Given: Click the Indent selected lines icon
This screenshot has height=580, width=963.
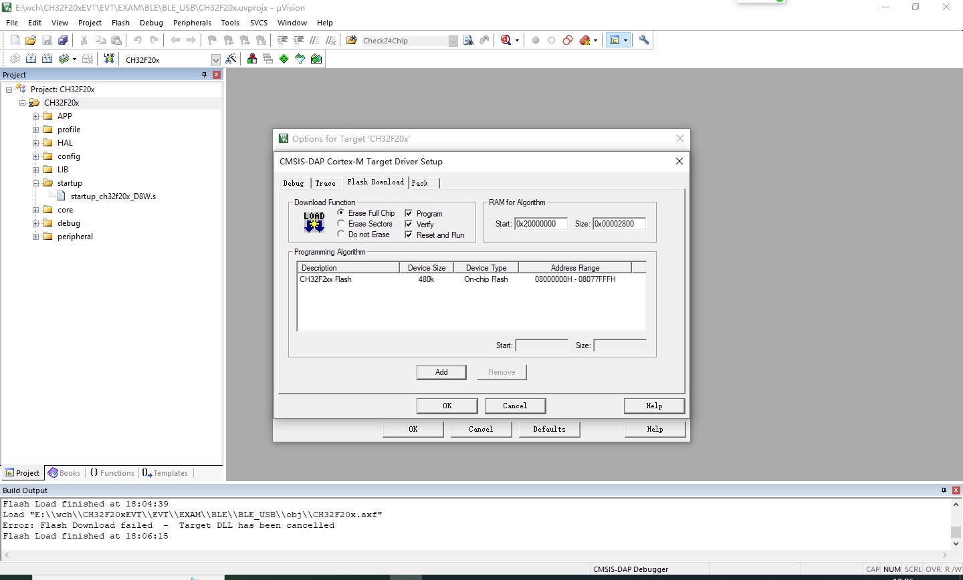Looking at the screenshot, I should point(283,40).
